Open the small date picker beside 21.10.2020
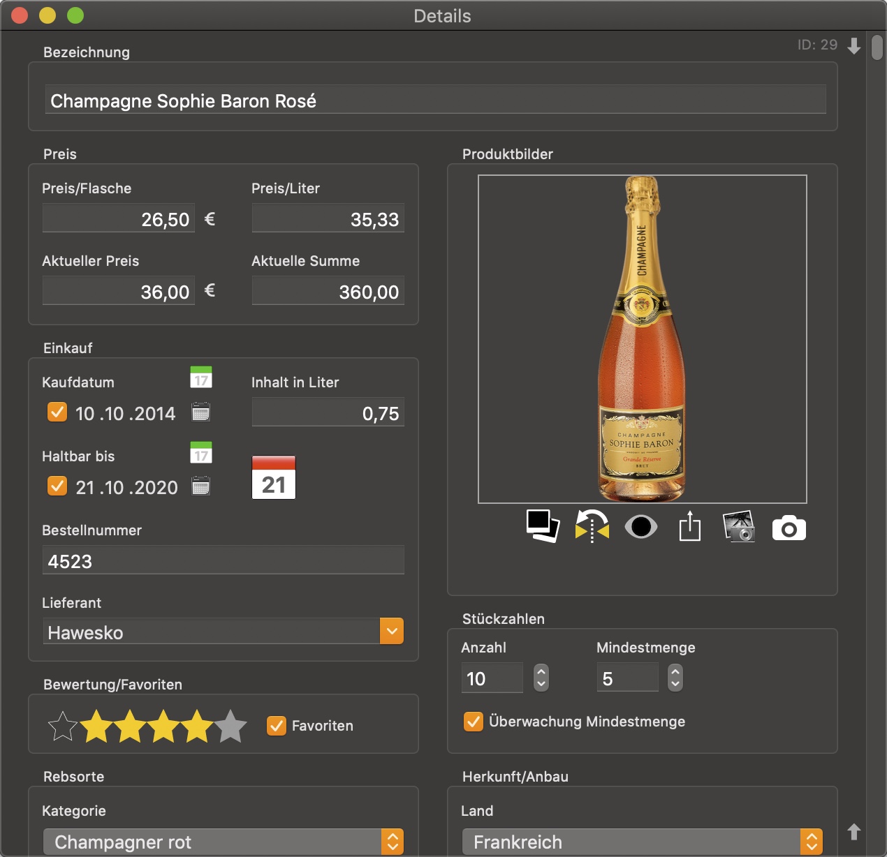Screen dimensions: 887x857 [x=201, y=486]
